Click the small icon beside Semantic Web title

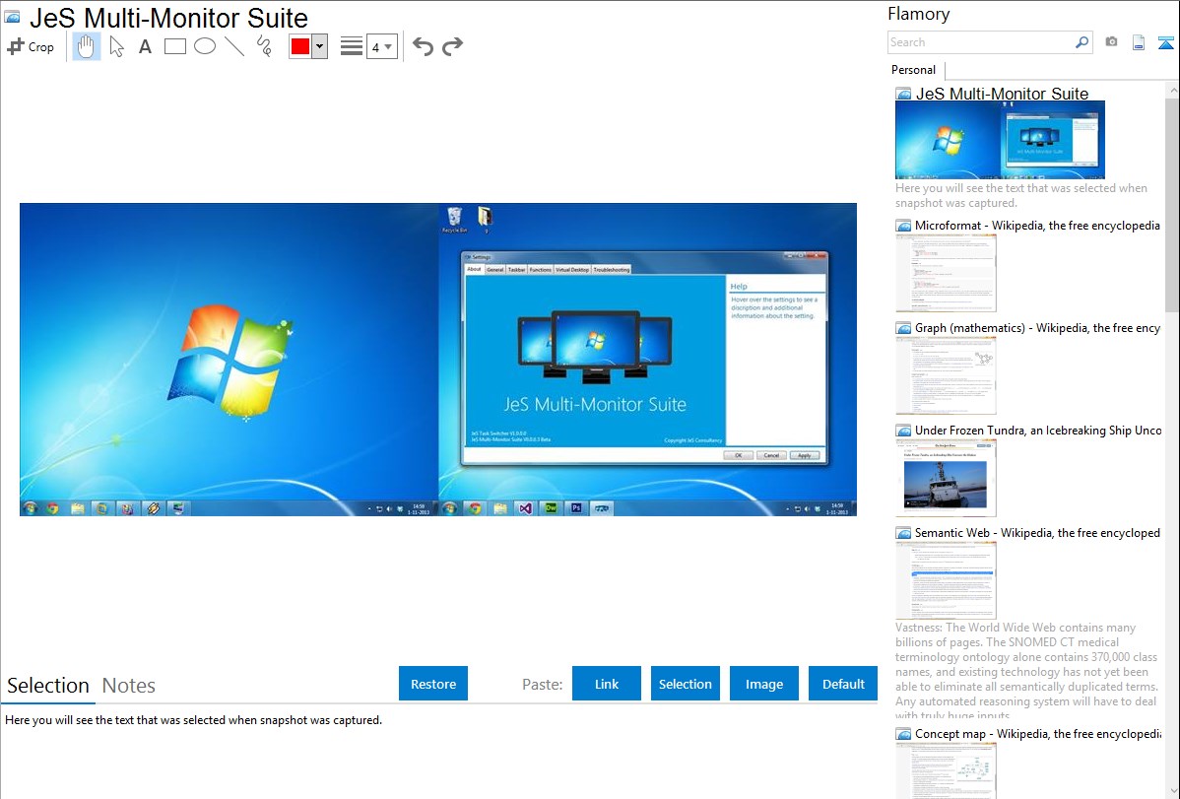pos(903,533)
